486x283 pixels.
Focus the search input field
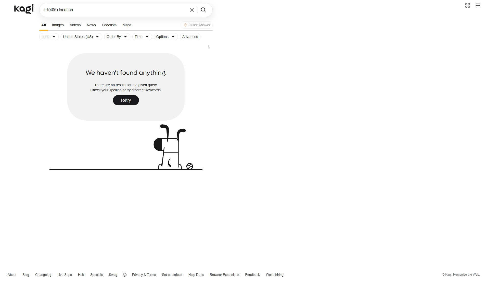tap(115, 10)
